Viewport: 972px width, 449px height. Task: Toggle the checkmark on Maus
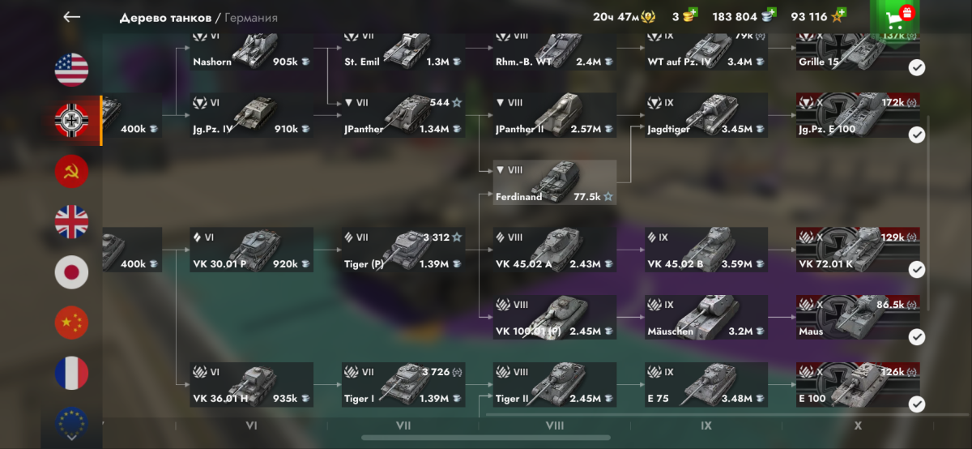[x=916, y=336]
